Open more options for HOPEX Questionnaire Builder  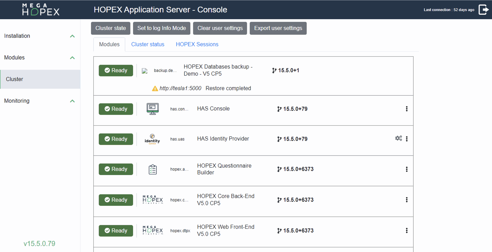coord(407,169)
